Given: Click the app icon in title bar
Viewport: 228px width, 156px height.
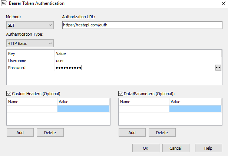Looking at the screenshot, I should tap(4, 3).
